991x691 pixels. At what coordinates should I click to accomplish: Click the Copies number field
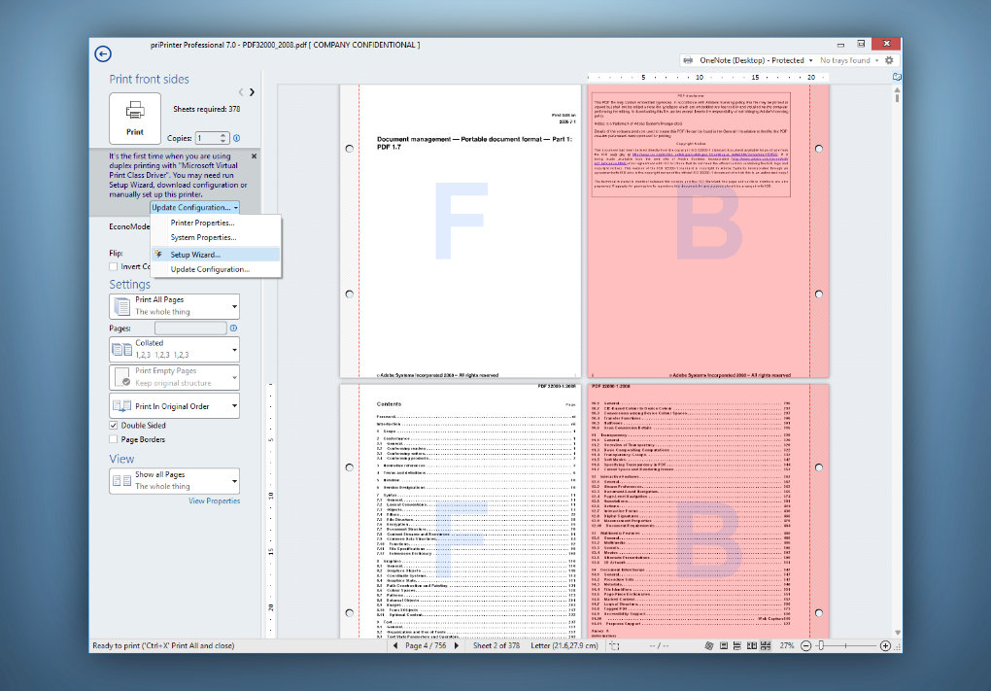tap(207, 138)
